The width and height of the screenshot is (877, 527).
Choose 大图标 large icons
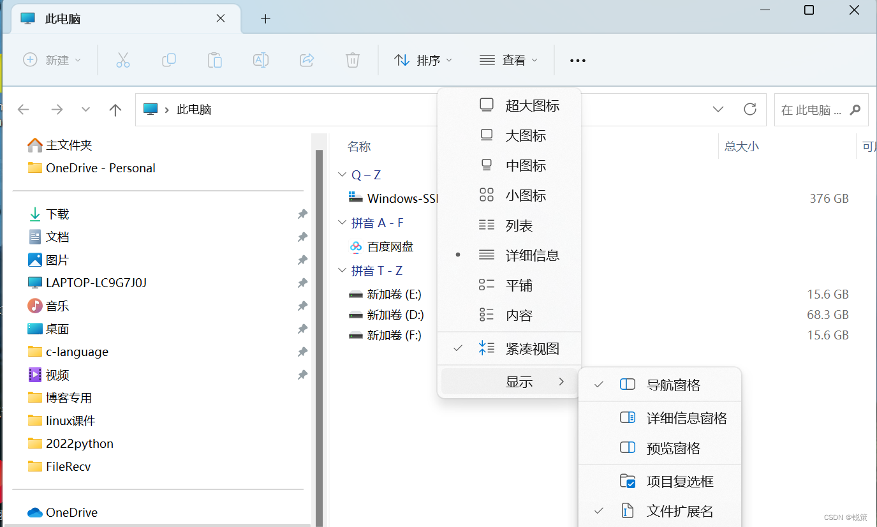coord(509,136)
